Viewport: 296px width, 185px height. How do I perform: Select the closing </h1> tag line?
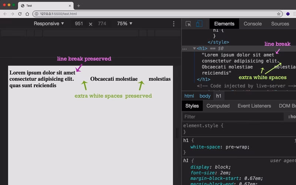coord(203,80)
